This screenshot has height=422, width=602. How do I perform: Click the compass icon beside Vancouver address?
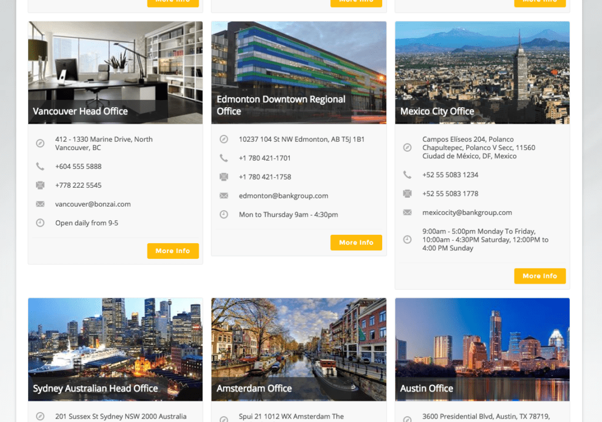click(40, 144)
